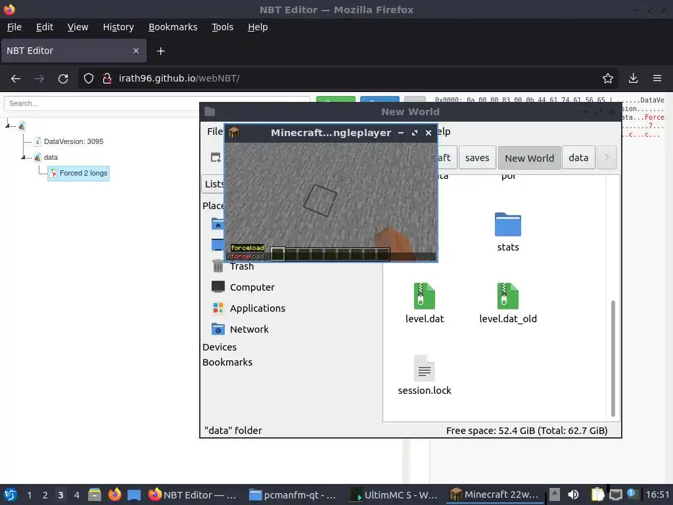The width and height of the screenshot is (673, 505).
Task: Add a new tab in file manager toolbar
Action: click(216, 158)
